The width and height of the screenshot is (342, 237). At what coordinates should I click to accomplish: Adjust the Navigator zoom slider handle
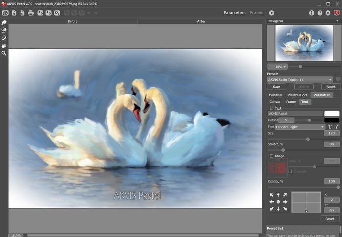[x=300, y=67]
